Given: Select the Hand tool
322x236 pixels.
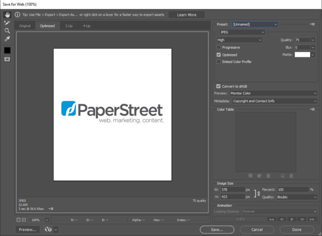Looking at the screenshot, I should [x=7, y=15].
